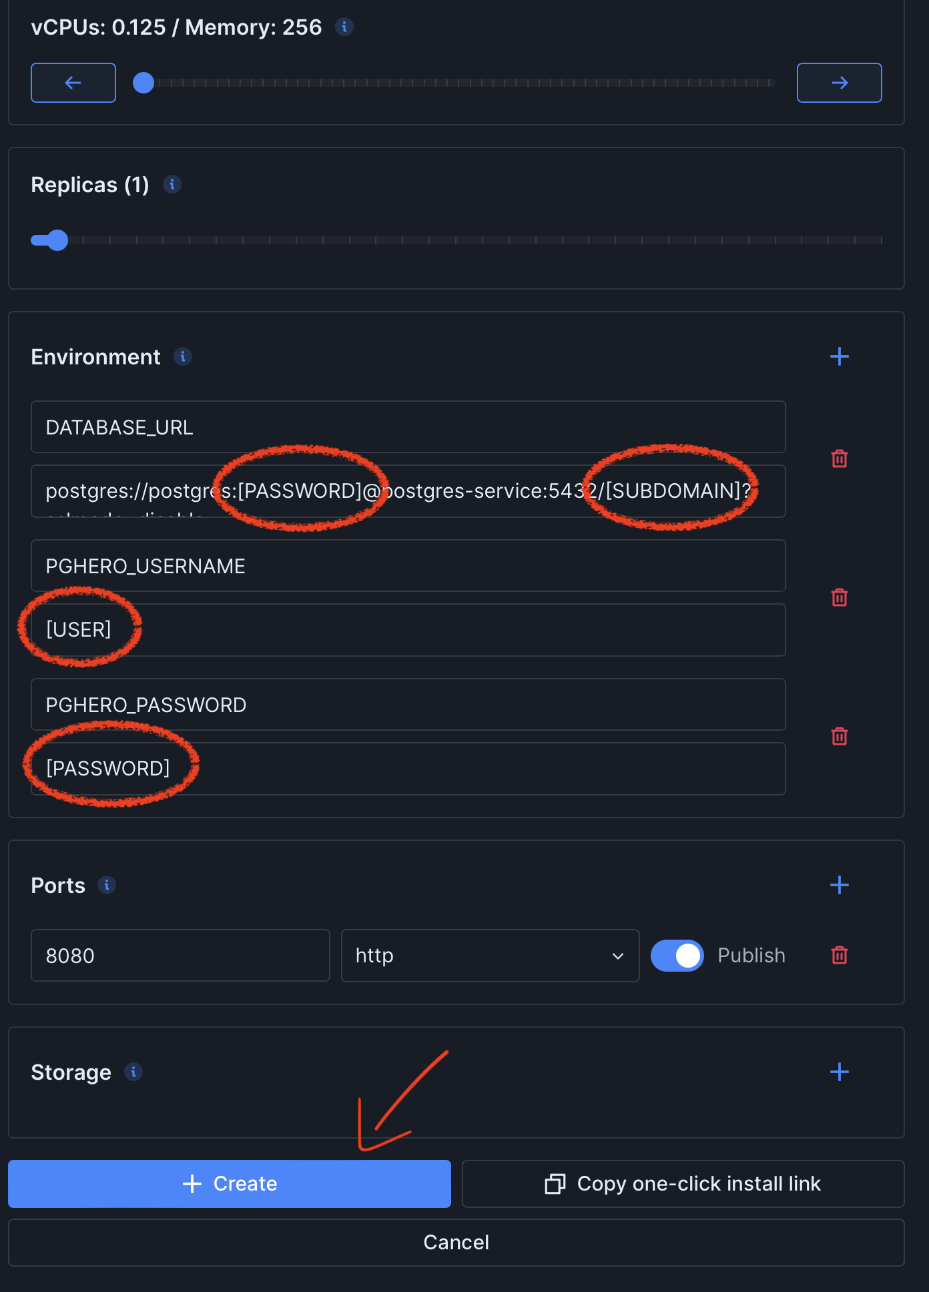
Task: Click Copy one-click install link
Action: 683,1184
